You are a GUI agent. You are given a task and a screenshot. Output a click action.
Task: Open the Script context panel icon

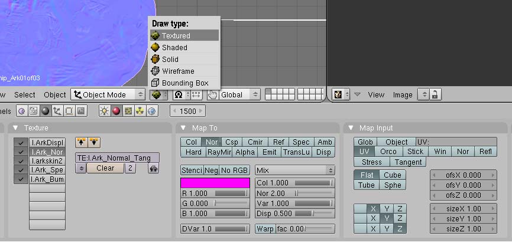[33, 111]
